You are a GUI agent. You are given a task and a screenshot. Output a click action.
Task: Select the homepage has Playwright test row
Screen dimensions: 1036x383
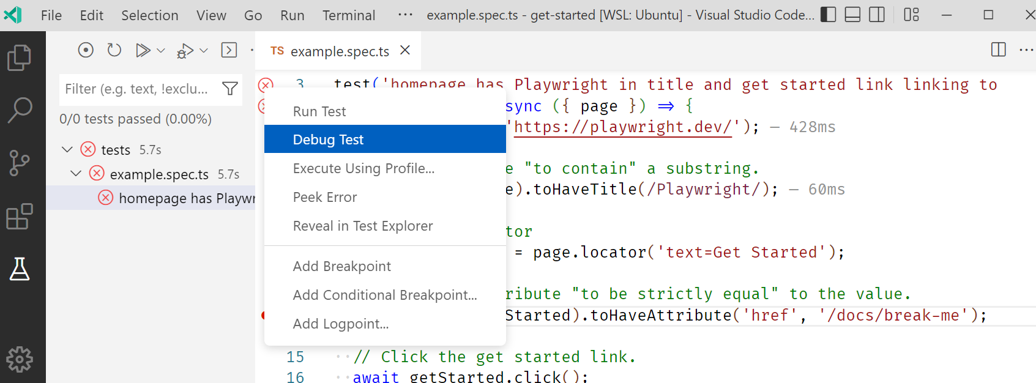[151, 198]
